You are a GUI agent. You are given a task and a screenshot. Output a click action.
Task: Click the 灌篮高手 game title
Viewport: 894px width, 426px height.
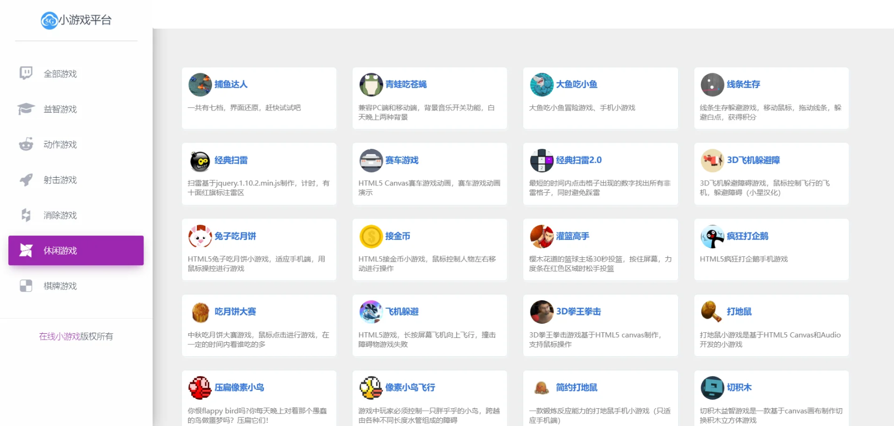[x=572, y=236]
